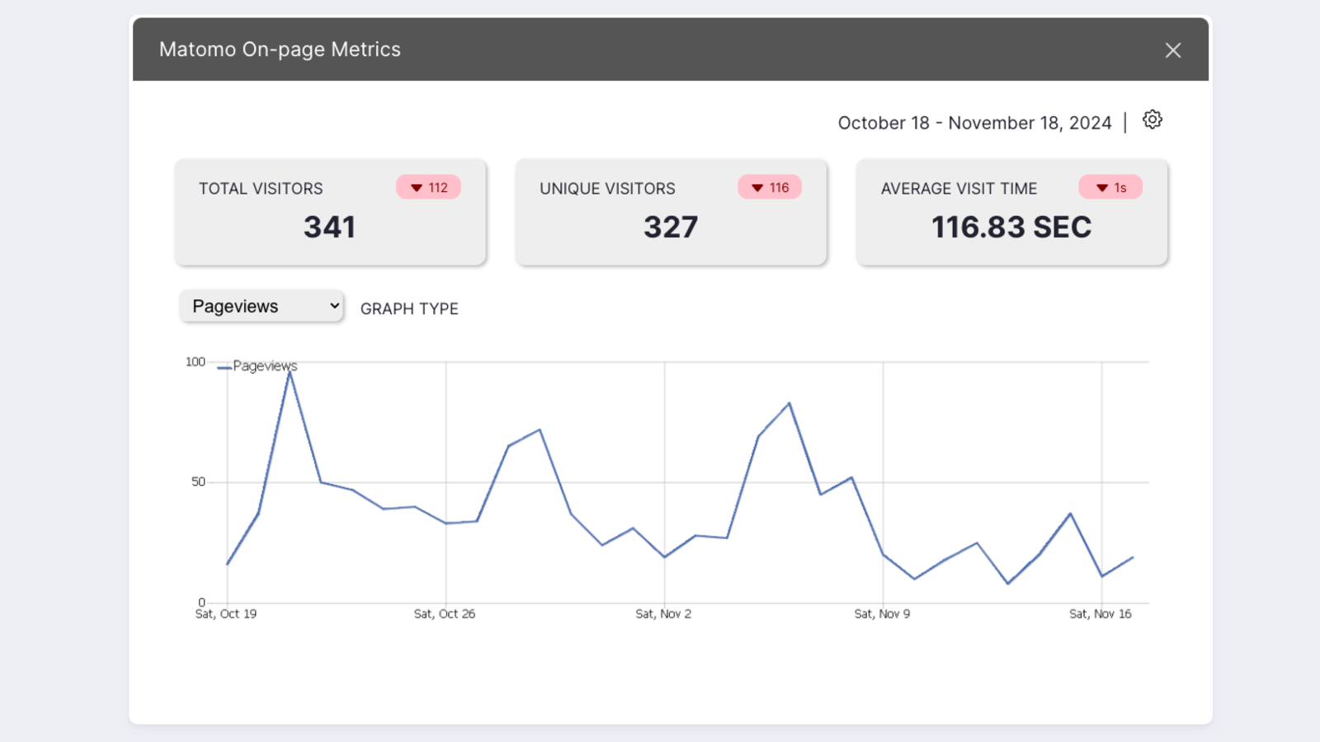The height and width of the screenshot is (742, 1320).
Task: Click the GRAPH TYPE label
Action: [409, 308]
